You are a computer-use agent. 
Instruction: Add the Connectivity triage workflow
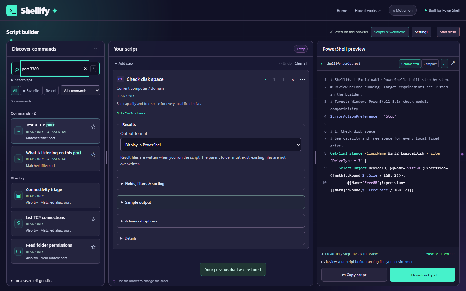[x=55, y=196]
